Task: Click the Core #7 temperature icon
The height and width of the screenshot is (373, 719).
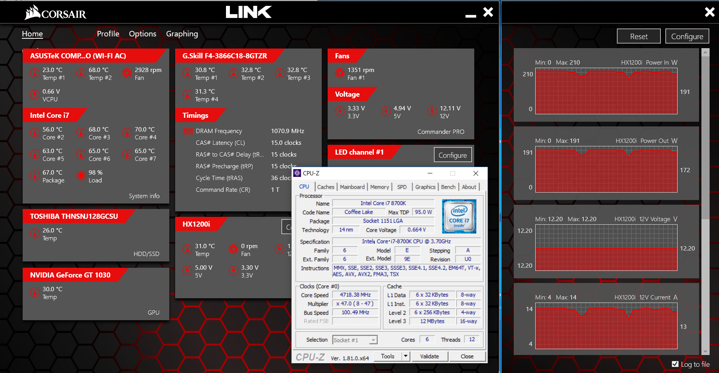Action: coord(127,154)
